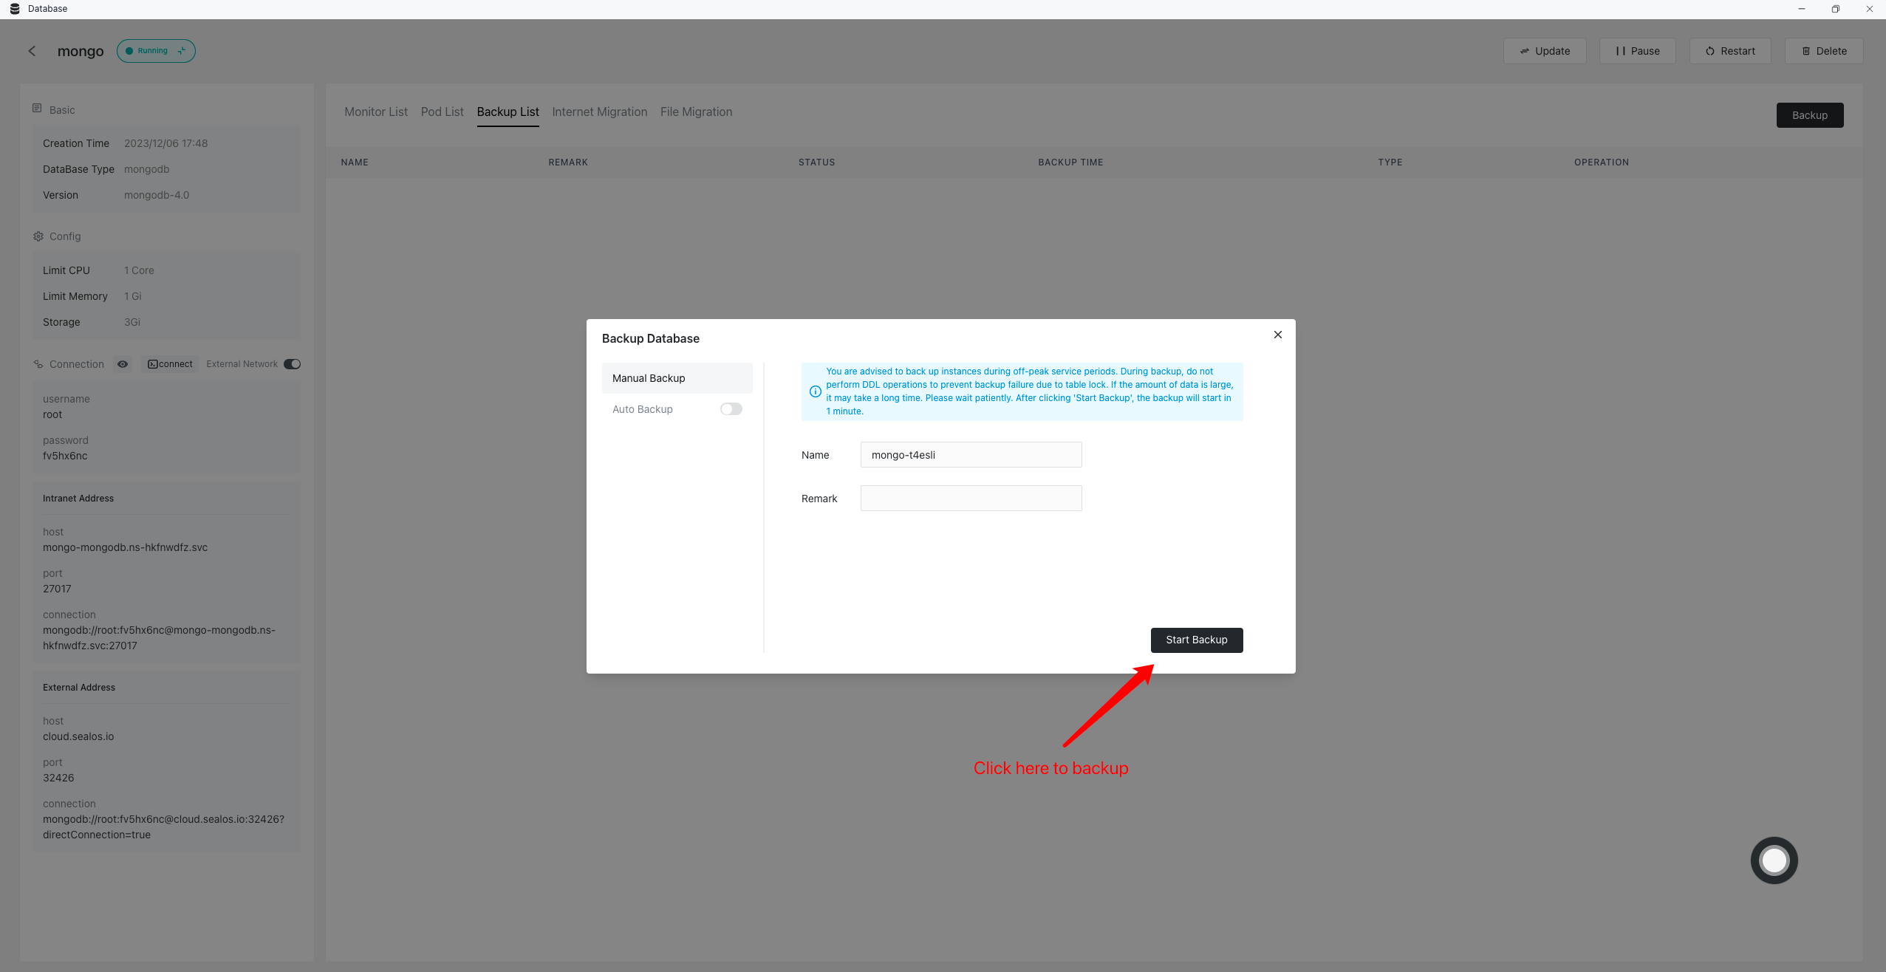The height and width of the screenshot is (972, 1886).
Task: Click the info icon in backup notice
Action: click(816, 391)
